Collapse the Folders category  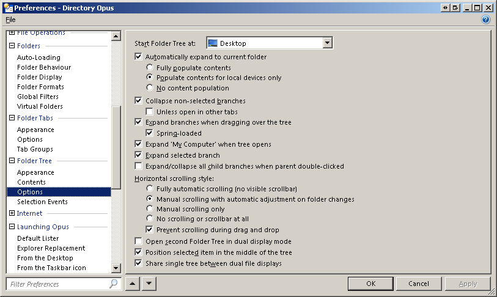click(x=12, y=46)
